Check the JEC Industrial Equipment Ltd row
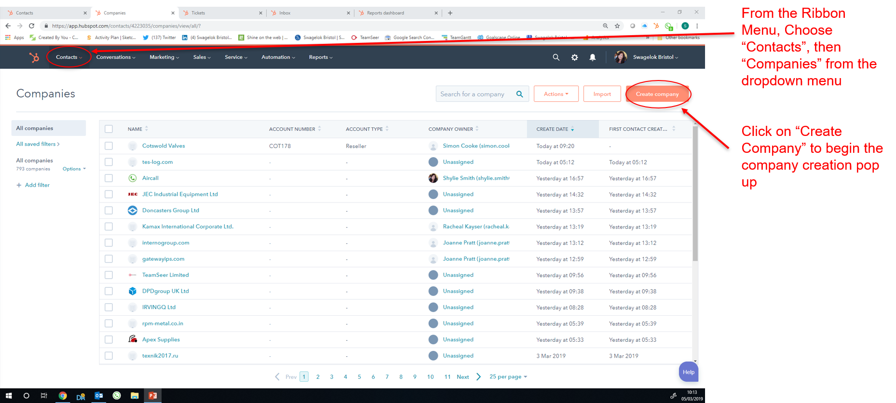The height and width of the screenshot is (403, 896). pos(109,194)
